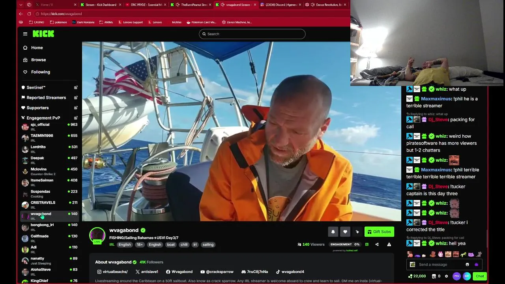Switch to Discord browser tab
The width and height of the screenshot is (505, 284).
[x=281, y=5]
